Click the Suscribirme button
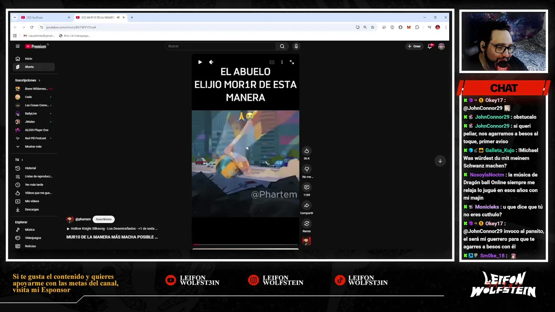This screenshot has width=555, height=312. click(x=104, y=219)
